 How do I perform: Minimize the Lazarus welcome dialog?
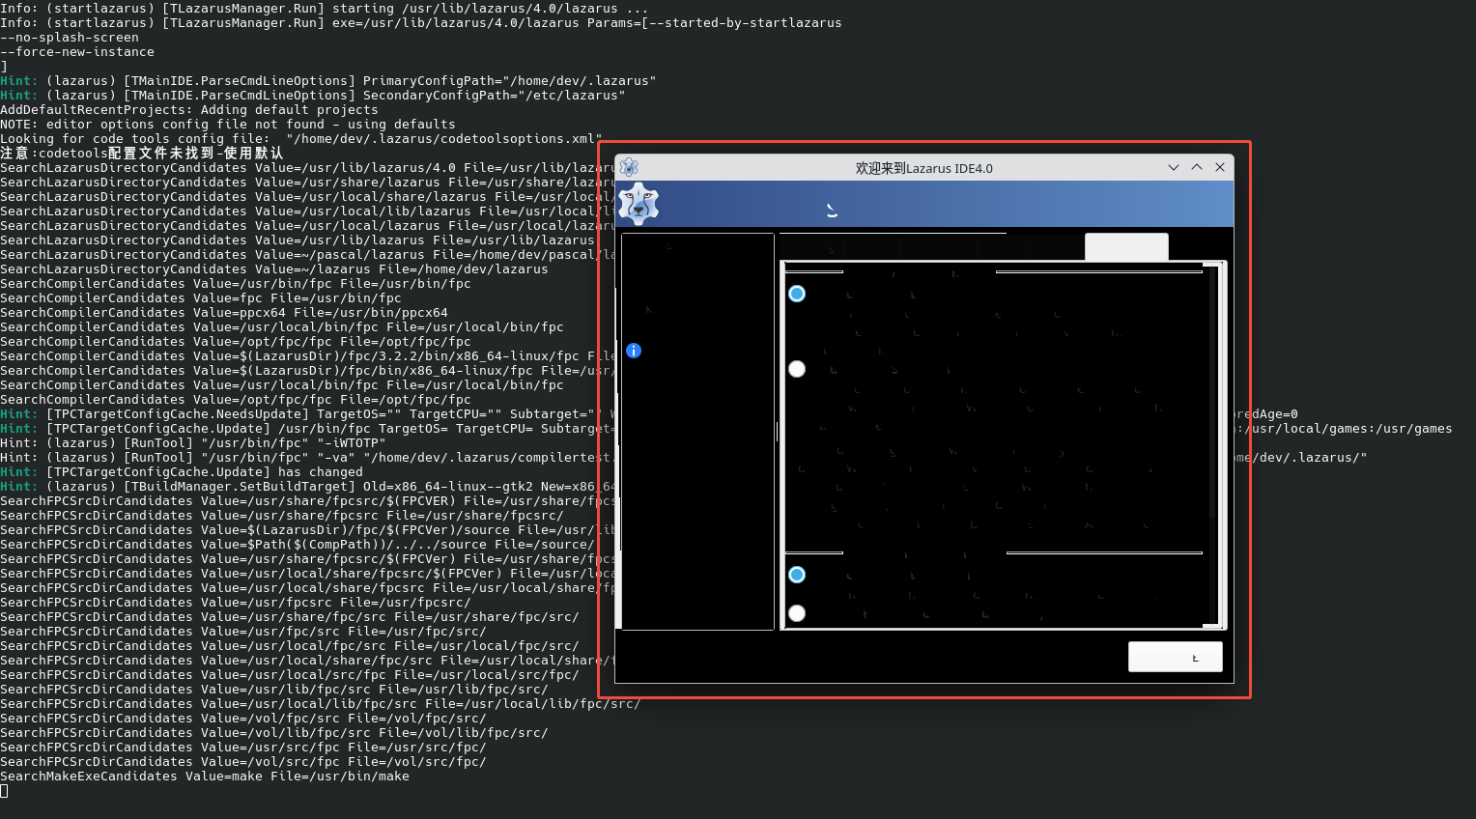(1174, 167)
